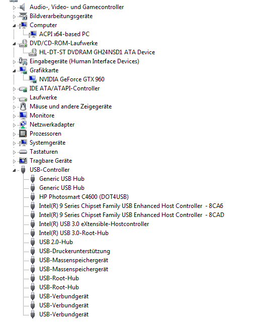
Task: Click the icon next to NVIDIA GeForce GTX 960
Action: tap(33, 79)
